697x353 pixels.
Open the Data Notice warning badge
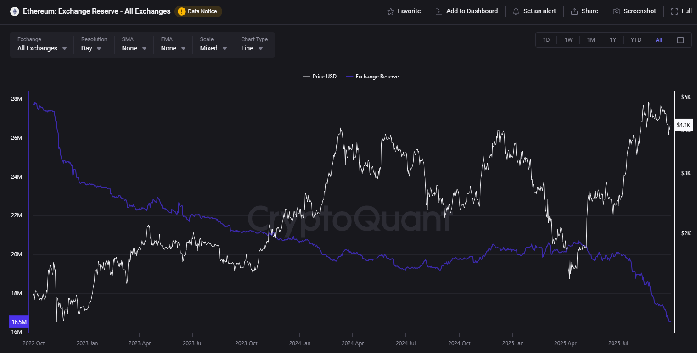(198, 11)
